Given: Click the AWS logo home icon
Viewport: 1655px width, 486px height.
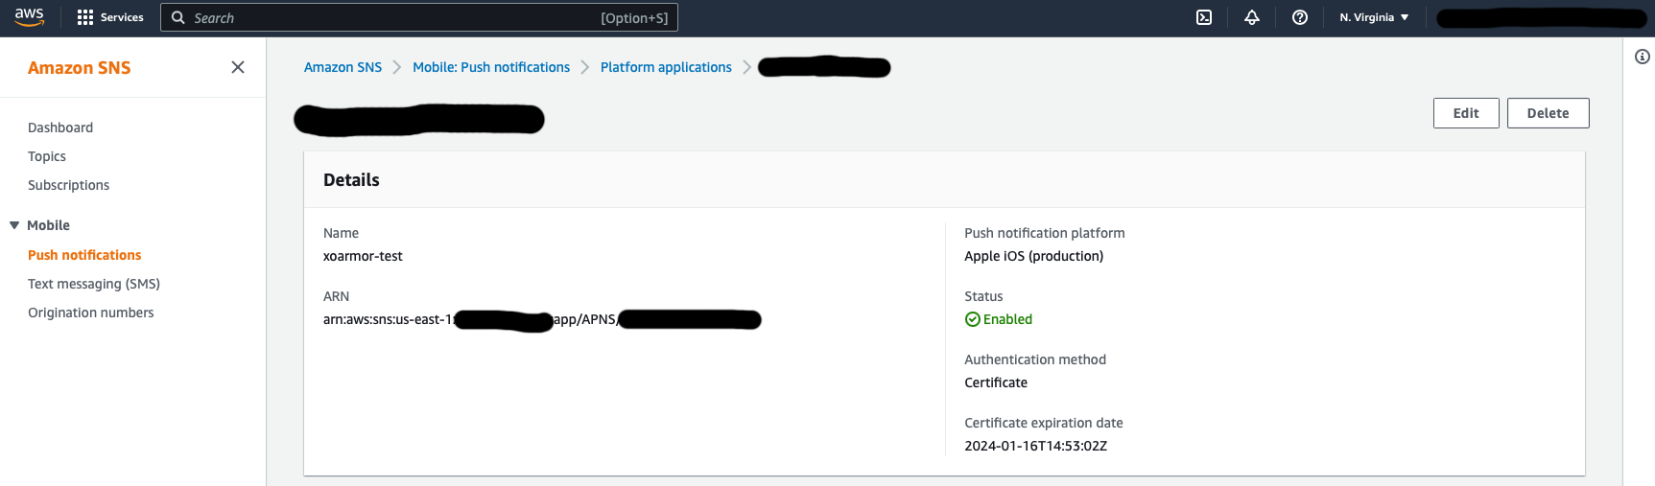Looking at the screenshot, I should click(x=30, y=17).
